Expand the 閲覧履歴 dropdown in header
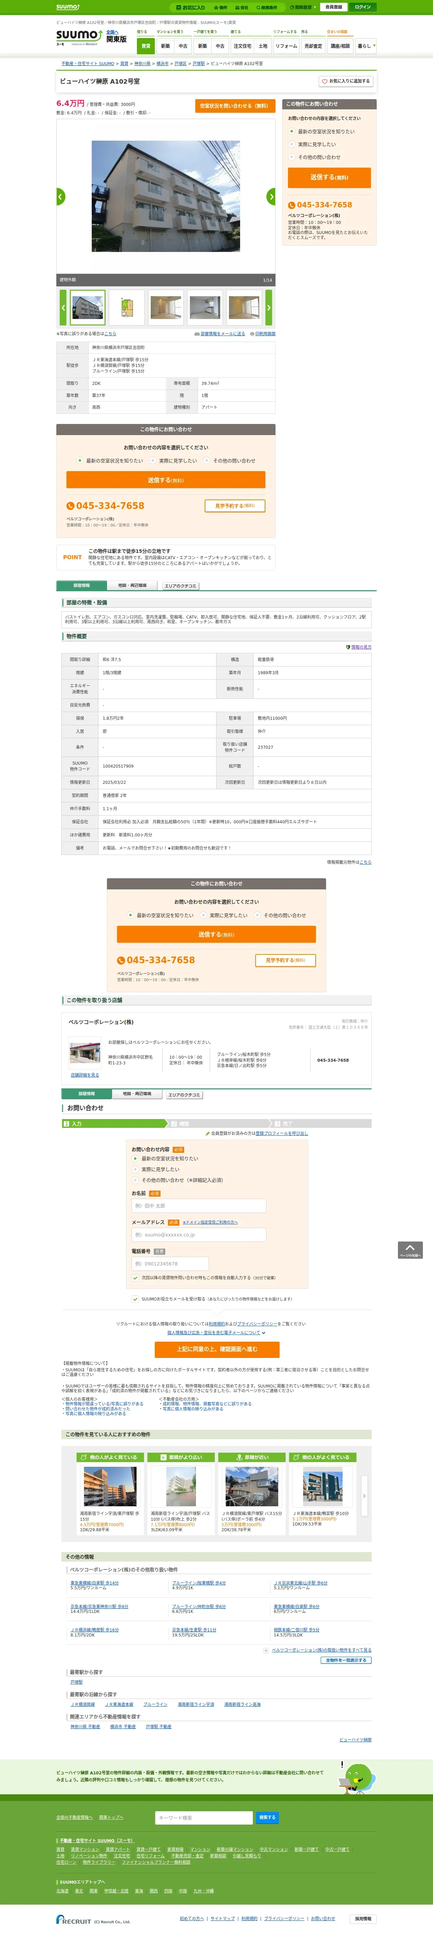Screen dimensions: 433x1939 (x=304, y=7)
